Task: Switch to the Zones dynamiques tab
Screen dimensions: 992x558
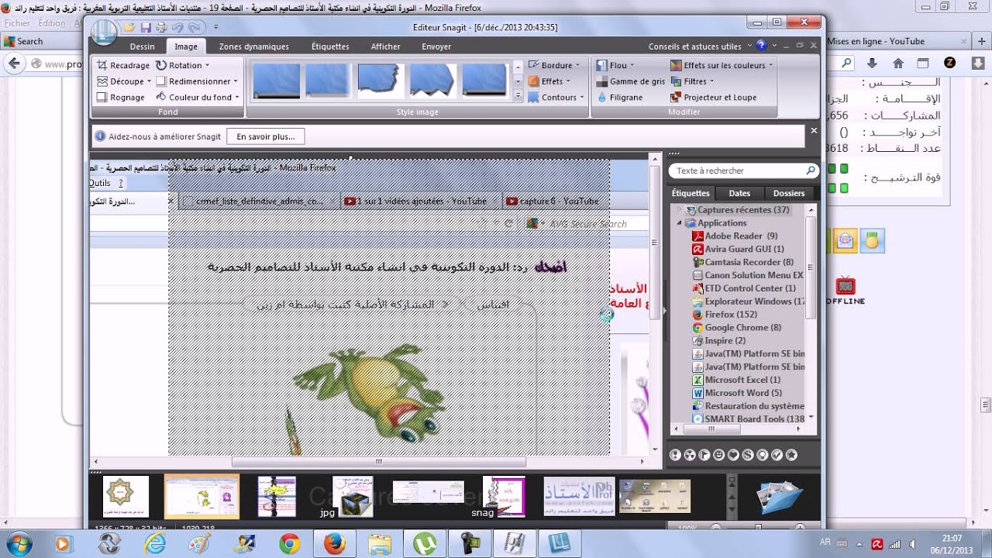Action: coord(253,46)
